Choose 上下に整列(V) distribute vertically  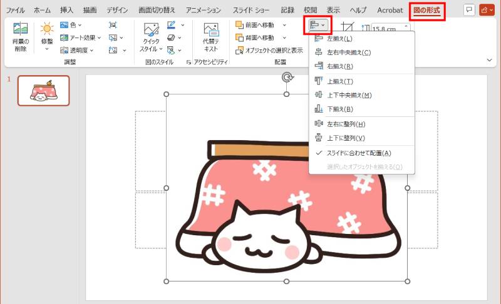362,138
